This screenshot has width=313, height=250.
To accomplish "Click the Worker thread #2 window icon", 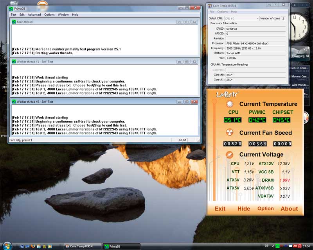I will [14, 102].
